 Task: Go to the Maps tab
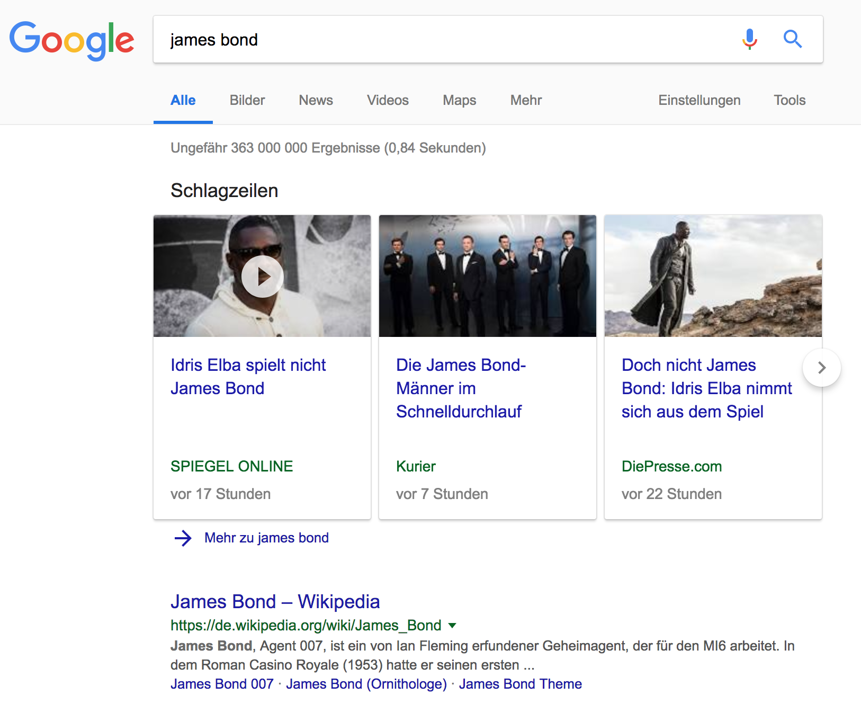460,100
